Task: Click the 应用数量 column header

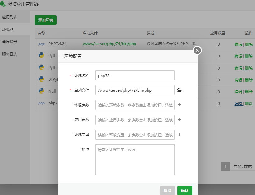Action: (x=218, y=33)
